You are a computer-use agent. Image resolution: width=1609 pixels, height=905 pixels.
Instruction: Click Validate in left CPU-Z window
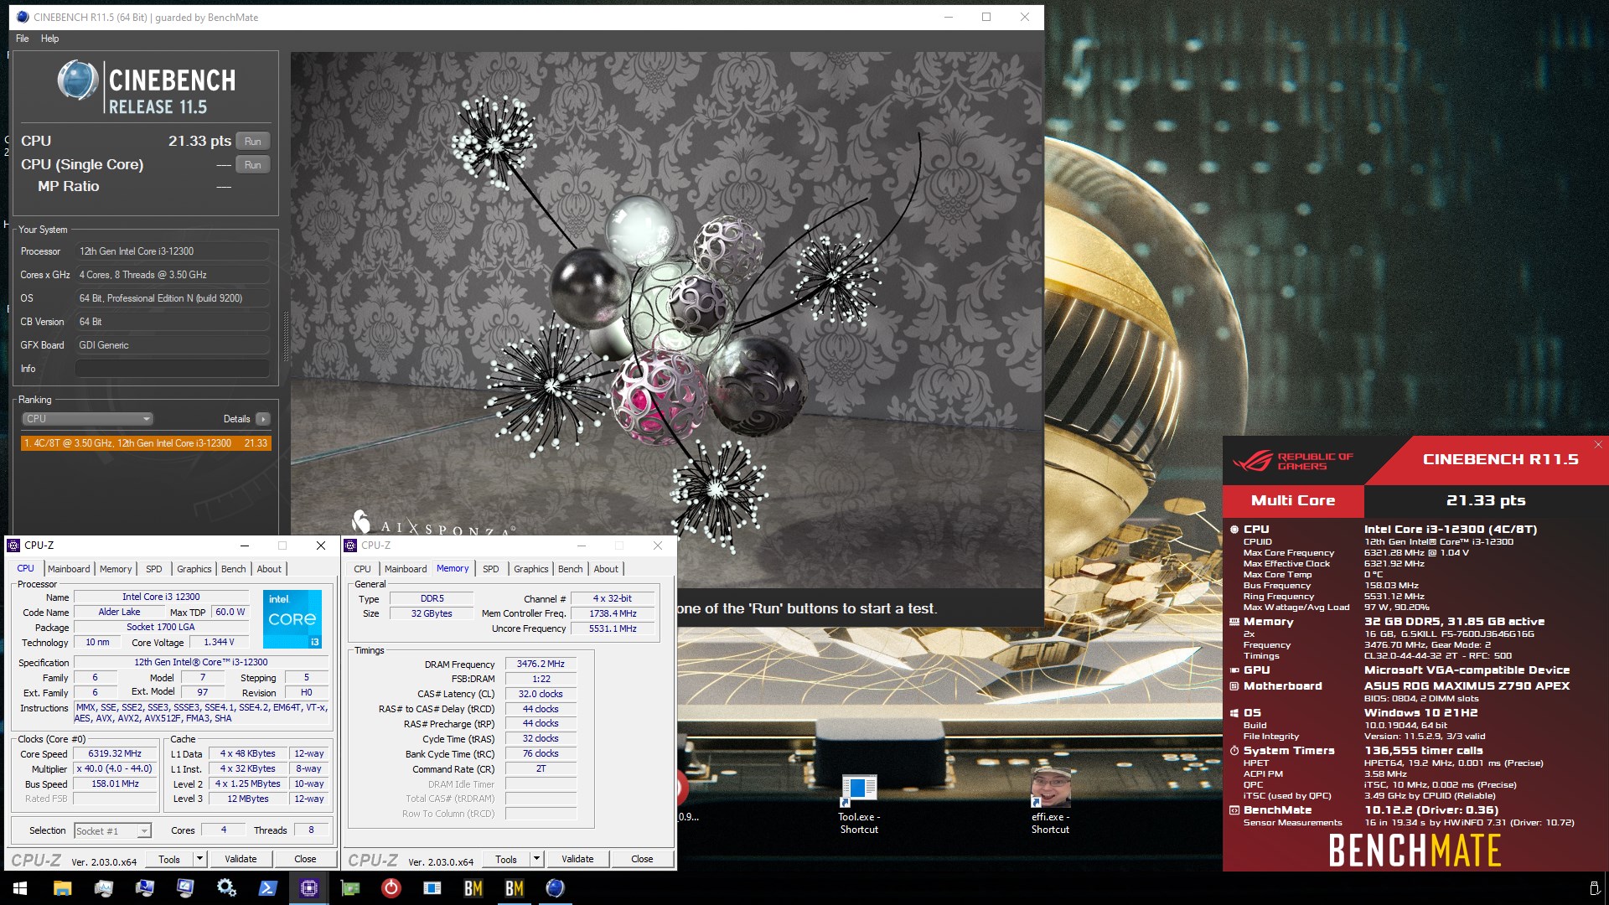coord(241,859)
